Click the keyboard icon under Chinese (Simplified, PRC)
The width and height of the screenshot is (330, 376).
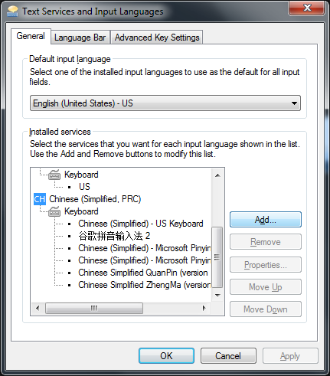[54, 211]
